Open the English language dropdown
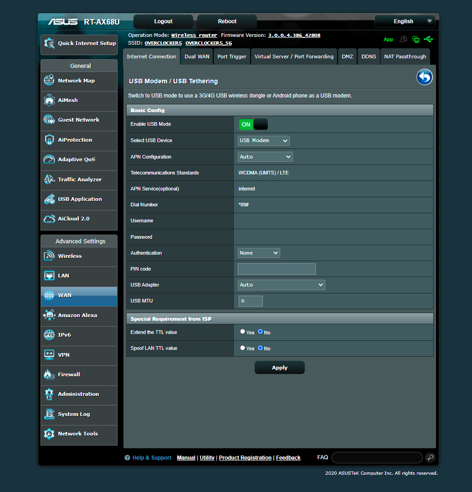Screen dimensions: 472x492 [405, 21]
